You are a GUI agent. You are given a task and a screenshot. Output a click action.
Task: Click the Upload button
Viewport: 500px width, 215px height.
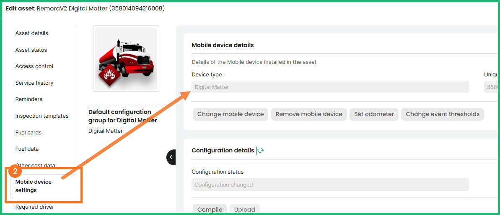[x=245, y=210]
